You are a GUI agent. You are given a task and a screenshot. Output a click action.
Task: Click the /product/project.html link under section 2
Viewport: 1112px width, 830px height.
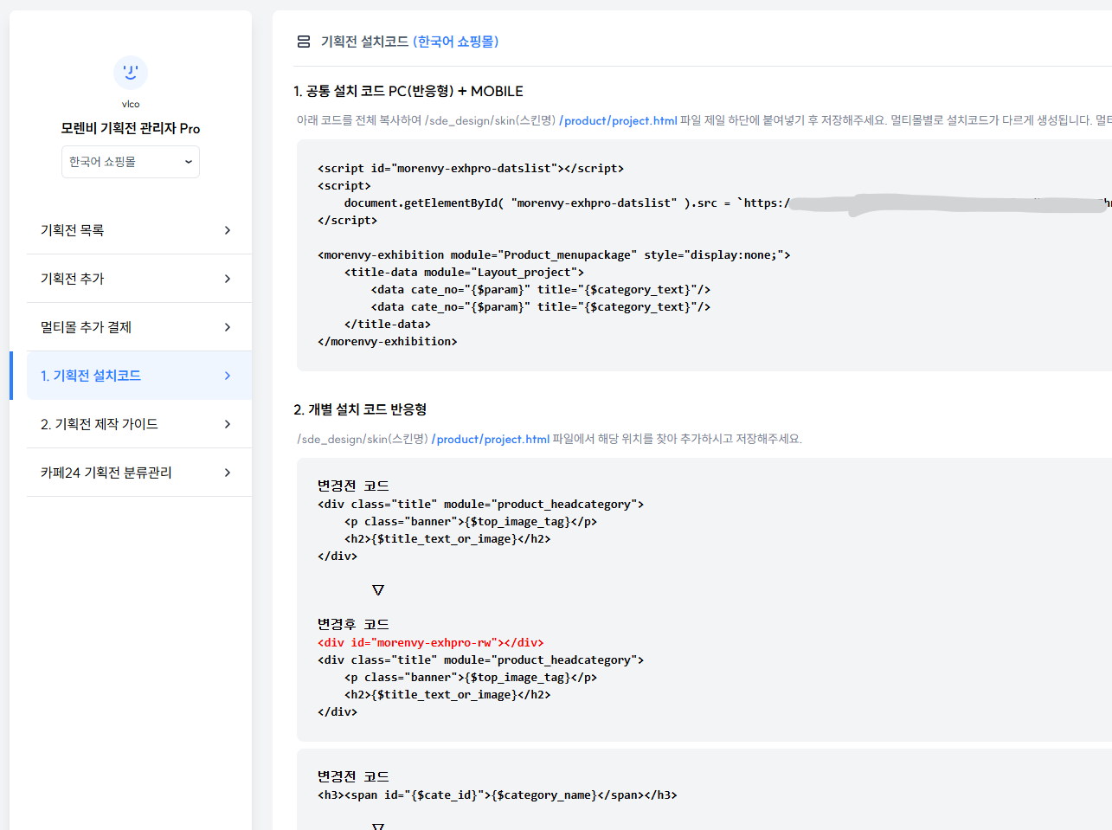pos(491,439)
